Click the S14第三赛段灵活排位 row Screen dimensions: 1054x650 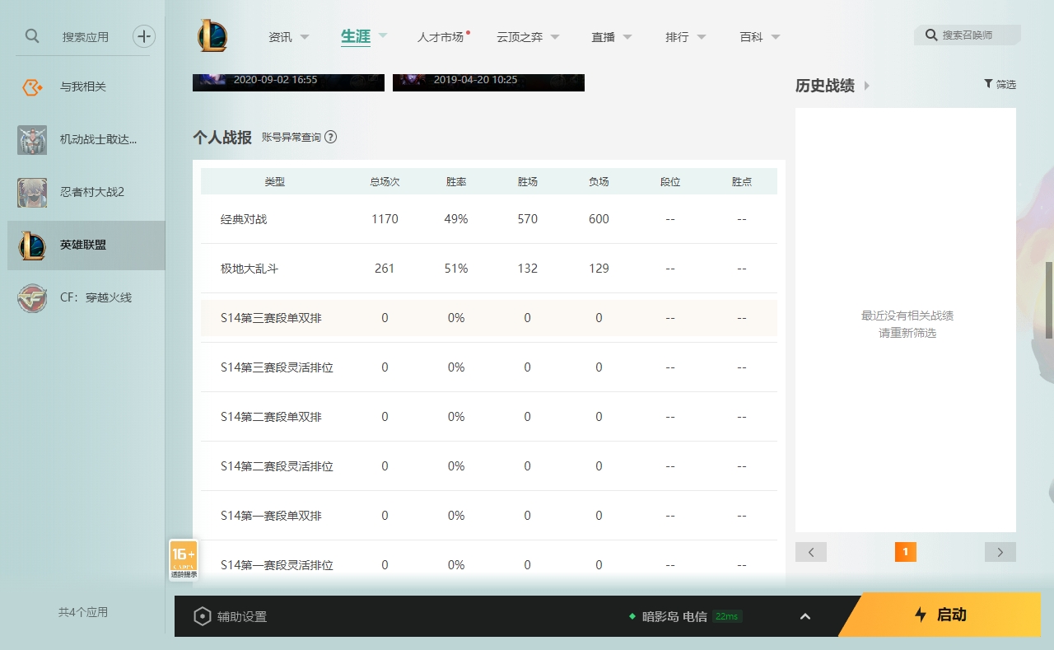[x=489, y=367]
